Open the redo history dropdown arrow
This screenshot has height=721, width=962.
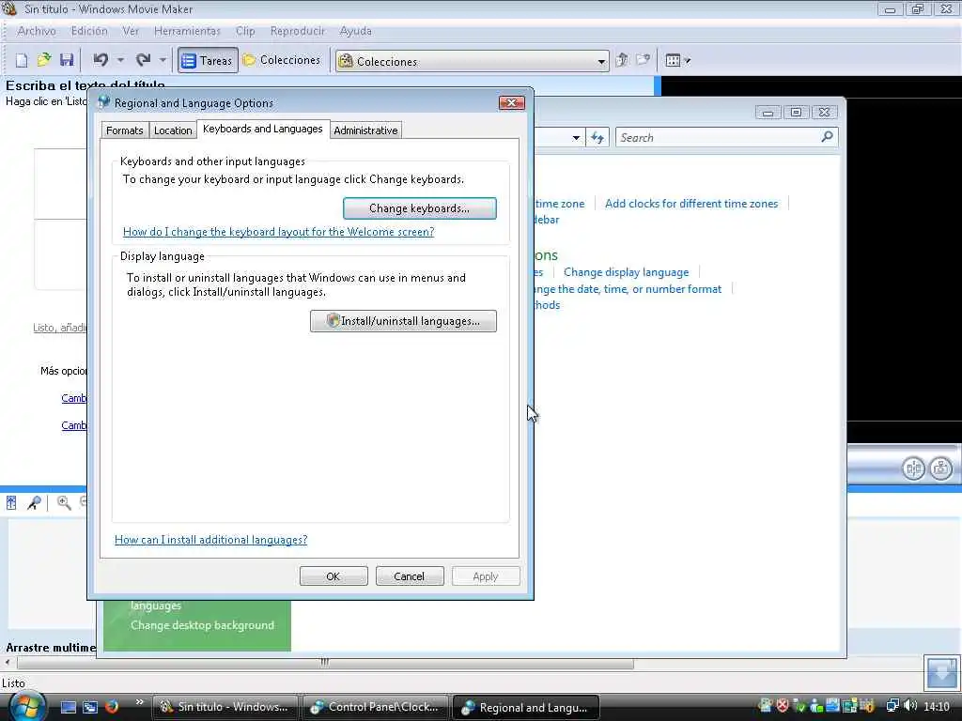(163, 60)
